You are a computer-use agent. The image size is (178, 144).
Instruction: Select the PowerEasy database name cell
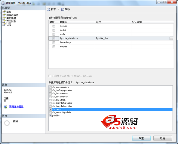point(77,42)
